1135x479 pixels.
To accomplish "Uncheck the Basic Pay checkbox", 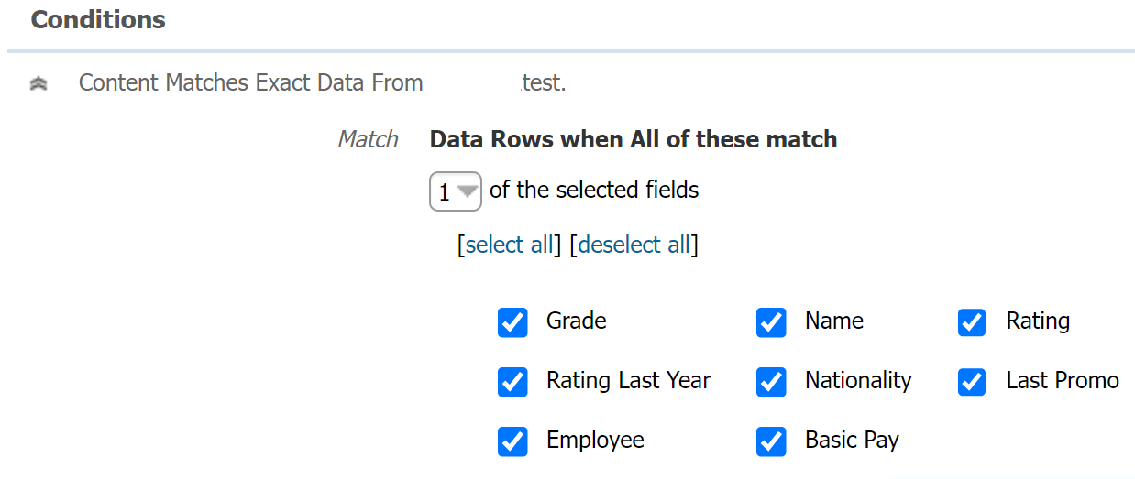I will [x=771, y=441].
